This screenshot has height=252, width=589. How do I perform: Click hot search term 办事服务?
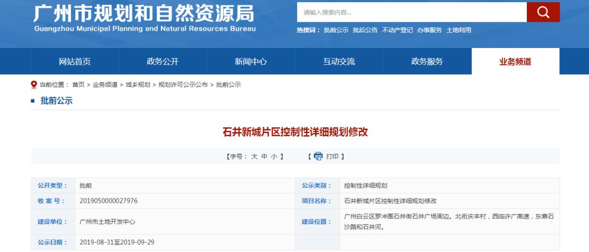coord(429,31)
